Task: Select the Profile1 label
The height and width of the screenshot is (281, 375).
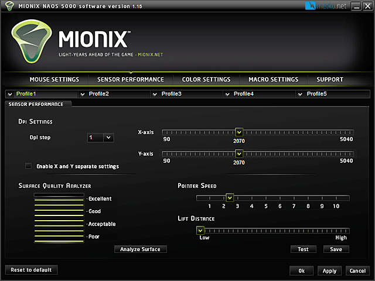Action: pyautogui.click(x=26, y=94)
